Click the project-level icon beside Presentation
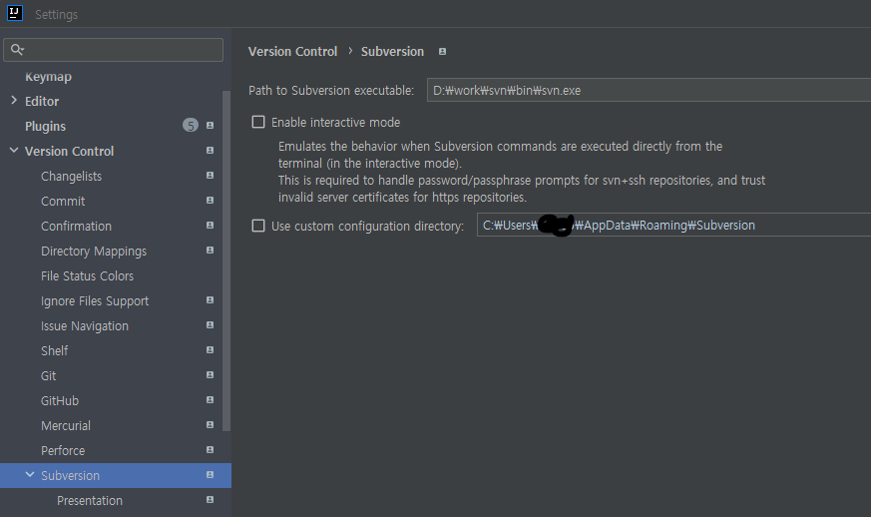Image resolution: width=871 pixels, height=517 pixels. click(210, 500)
